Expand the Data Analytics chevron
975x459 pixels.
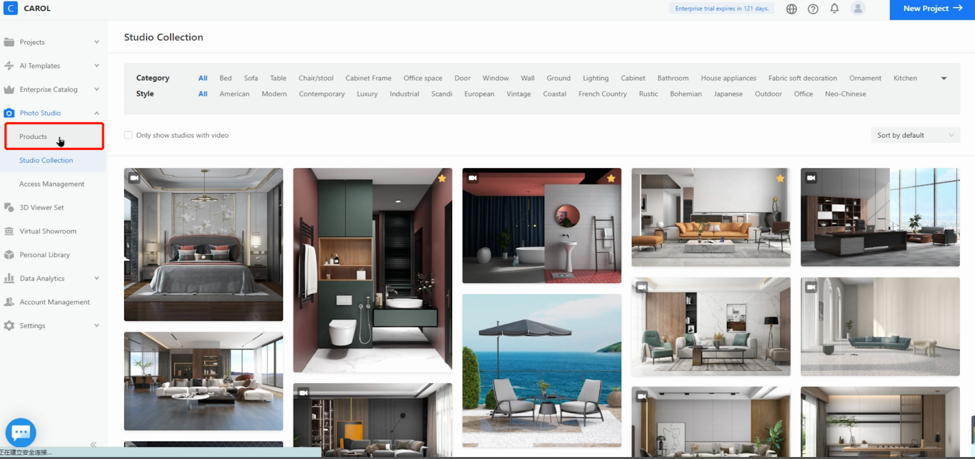coord(96,279)
